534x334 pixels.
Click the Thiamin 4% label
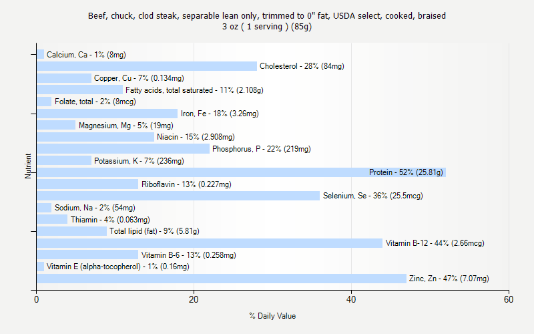pyautogui.click(x=110, y=220)
